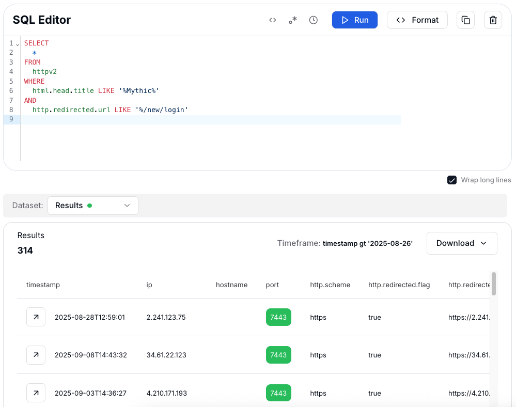Image resolution: width=516 pixels, height=407 pixels.
Task: Click the code brackets icon in editor header
Action: tap(273, 20)
